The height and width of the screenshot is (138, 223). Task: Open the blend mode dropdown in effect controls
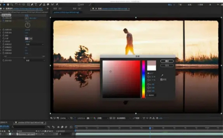[x=35, y=60]
